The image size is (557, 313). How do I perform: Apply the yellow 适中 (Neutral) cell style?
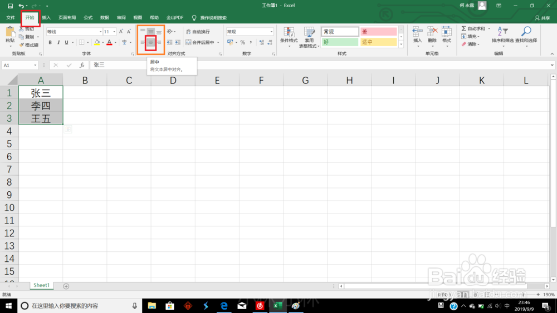coord(378,42)
